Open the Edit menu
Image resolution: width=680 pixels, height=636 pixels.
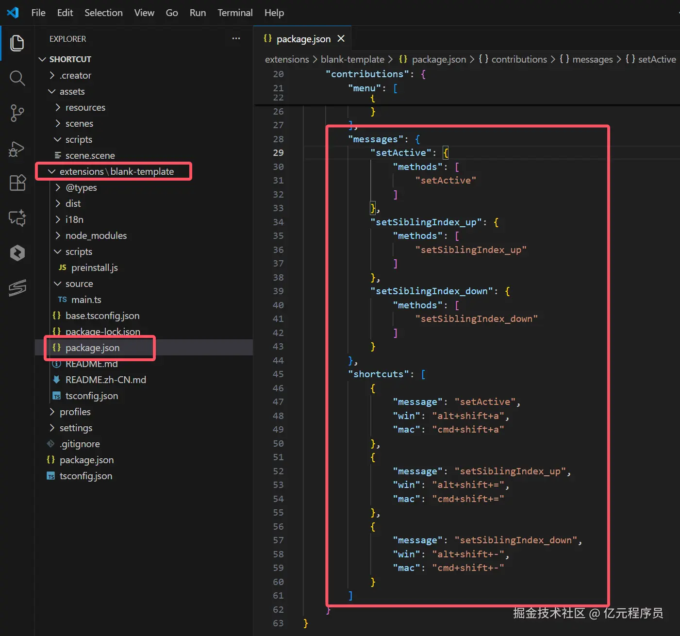[65, 13]
